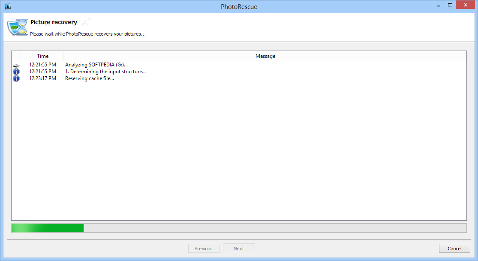Click the info icon beside Reserving cache file

(x=16, y=78)
